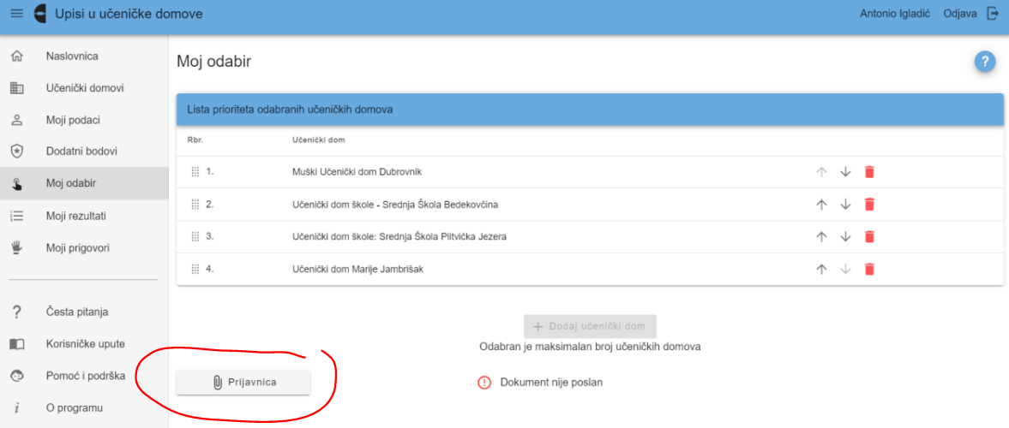Click the Prijavnica attachment button
Screen dimensions: 1009x428
coord(243,383)
